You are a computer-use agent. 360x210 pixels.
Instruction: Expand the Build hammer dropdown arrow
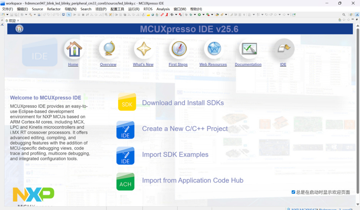point(35,15)
